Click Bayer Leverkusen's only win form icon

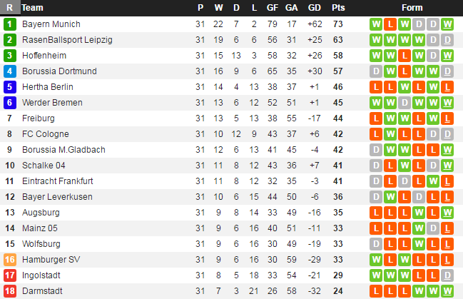(390, 197)
